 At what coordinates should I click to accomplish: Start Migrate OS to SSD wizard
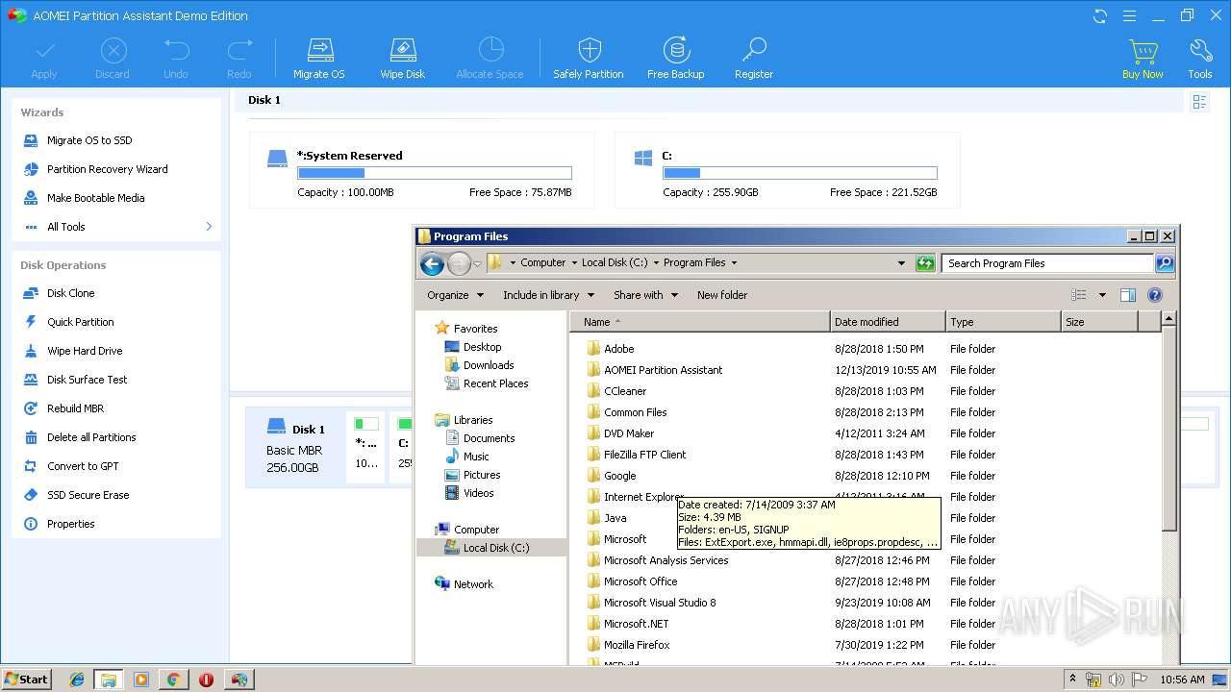point(89,140)
